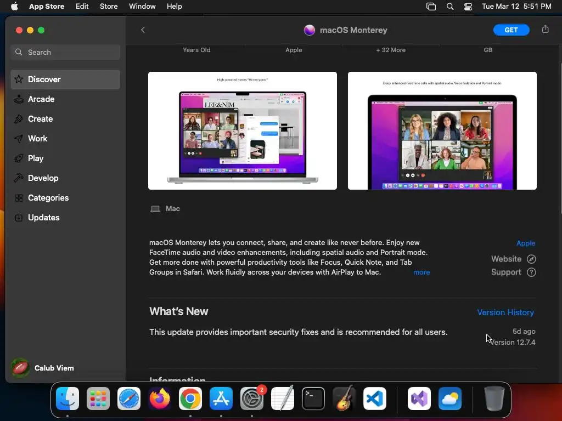
Task: Click the Stage Manager menu bar icon
Action: click(431, 7)
